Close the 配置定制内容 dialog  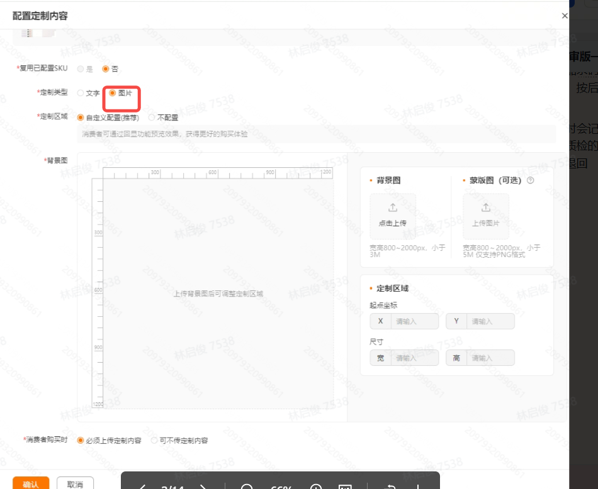[x=564, y=16]
